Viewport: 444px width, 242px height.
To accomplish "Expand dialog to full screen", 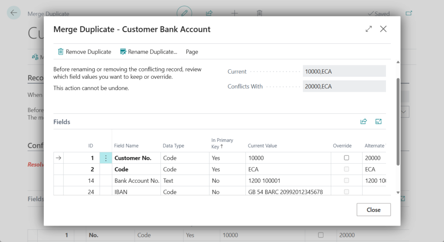I will pyautogui.click(x=369, y=29).
